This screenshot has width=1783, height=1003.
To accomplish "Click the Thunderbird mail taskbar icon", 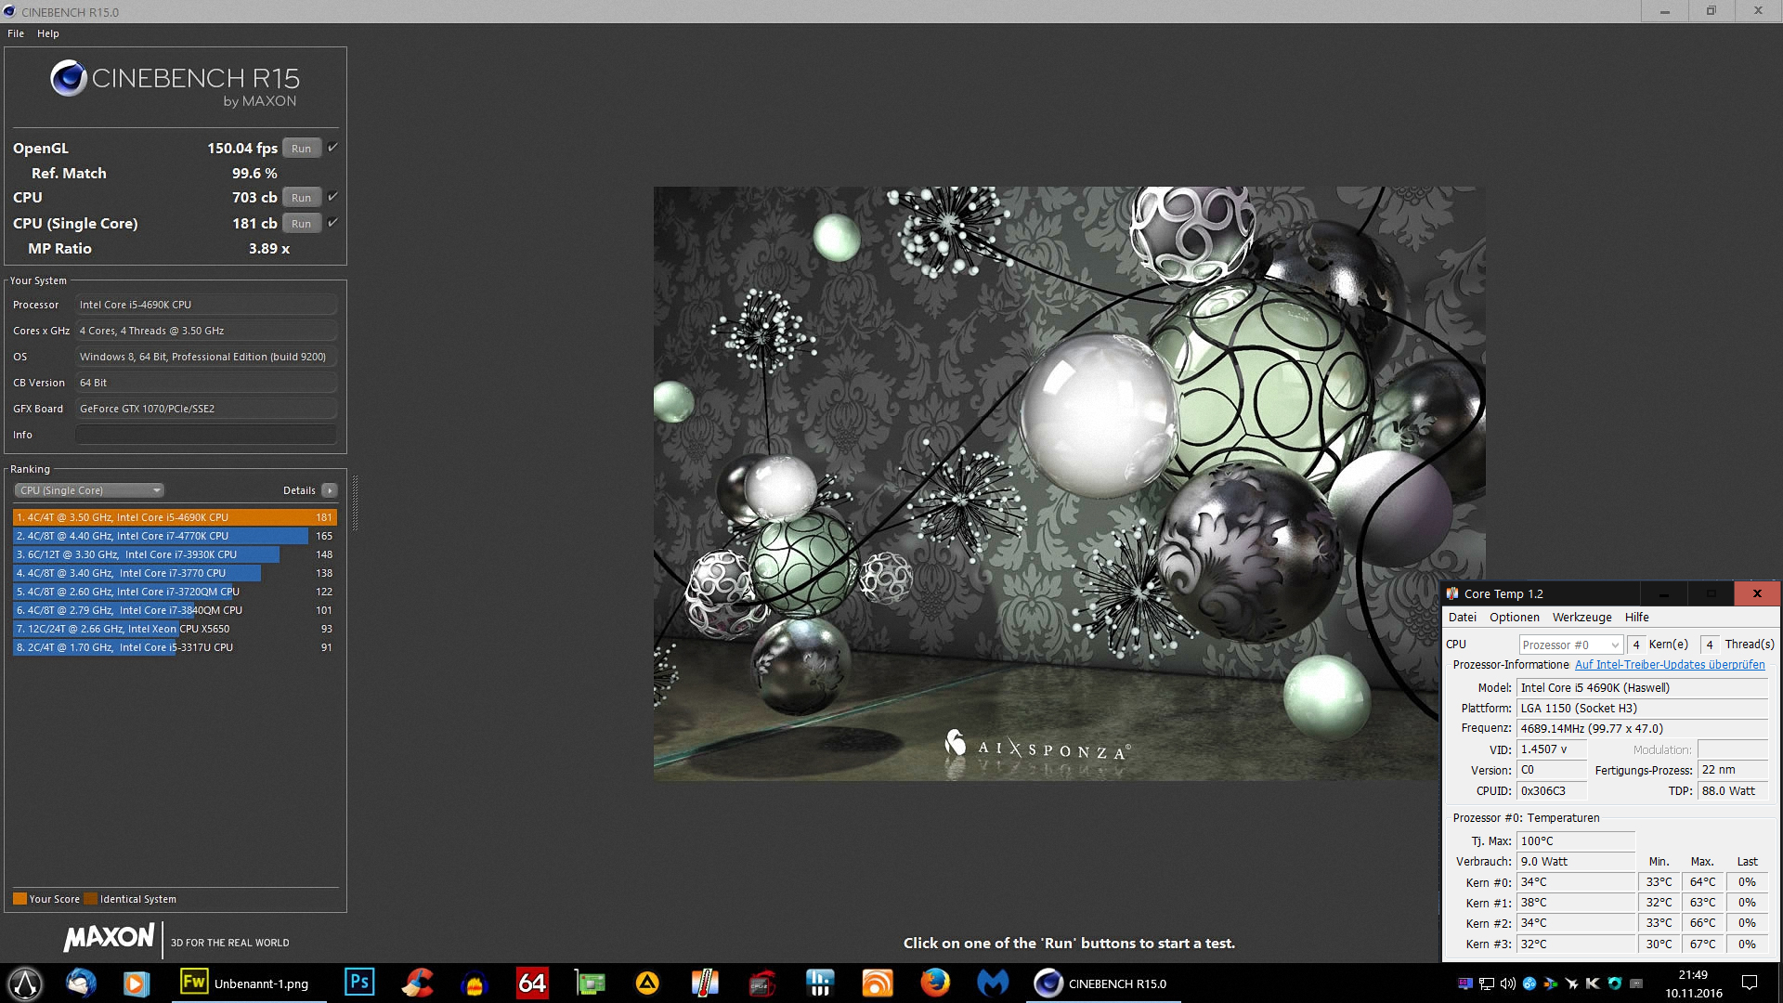I will point(81,983).
